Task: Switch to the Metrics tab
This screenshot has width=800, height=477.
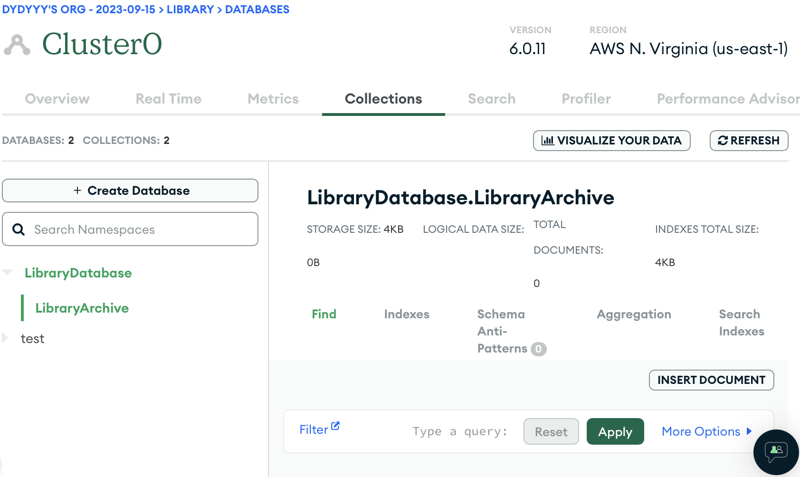Action: pyautogui.click(x=273, y=99)
